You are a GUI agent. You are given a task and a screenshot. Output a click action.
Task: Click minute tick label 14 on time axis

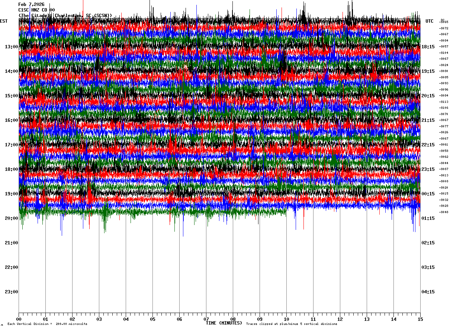(x=393, y=319)
